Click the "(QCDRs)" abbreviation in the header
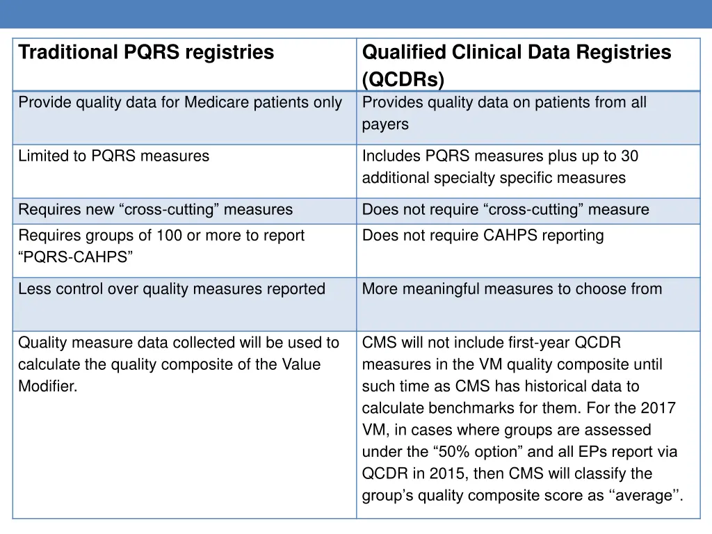Image resolution: width=712 pixels, height=534 pixels. pos(403,80)
